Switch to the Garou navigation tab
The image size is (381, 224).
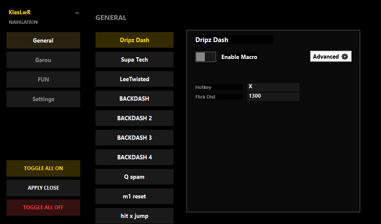point(43,60)
